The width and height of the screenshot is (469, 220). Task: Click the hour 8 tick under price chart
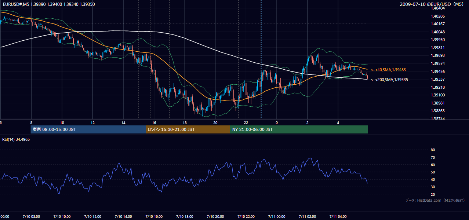coord(31,123)
